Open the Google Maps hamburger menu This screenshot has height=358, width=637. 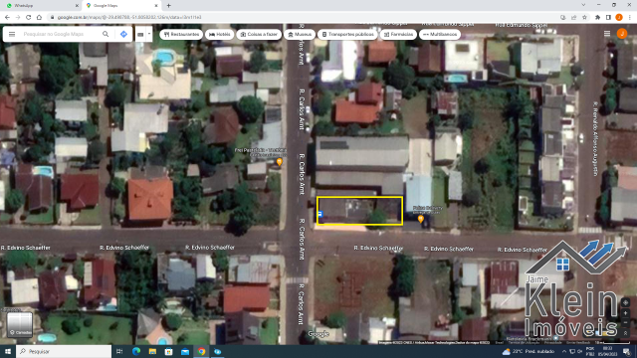tap(12, 34)
